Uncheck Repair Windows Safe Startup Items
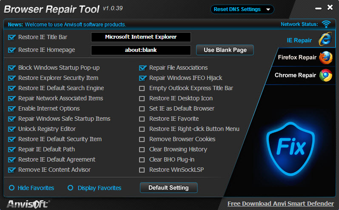 [11, 119]
